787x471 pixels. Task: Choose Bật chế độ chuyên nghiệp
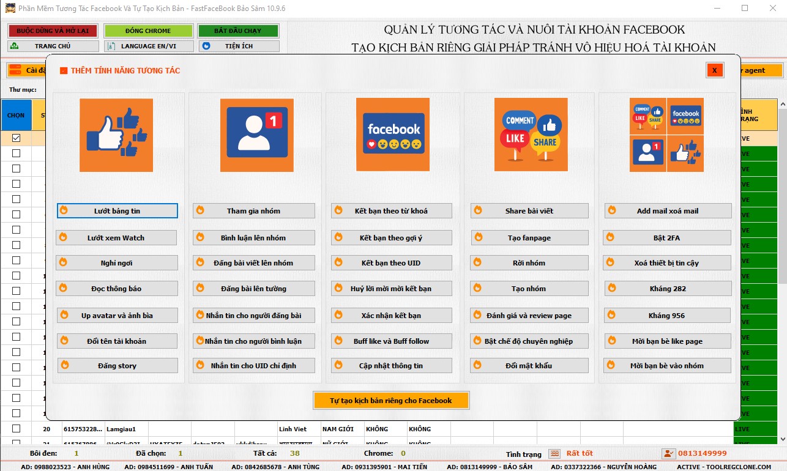pyautogui.click(x=529, y=341)
